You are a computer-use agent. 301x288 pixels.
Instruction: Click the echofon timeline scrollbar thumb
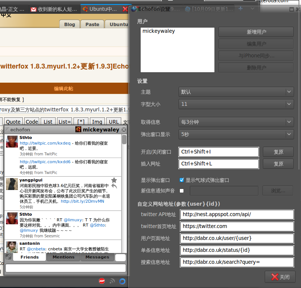pyautogui.click(x=124, y=139)
